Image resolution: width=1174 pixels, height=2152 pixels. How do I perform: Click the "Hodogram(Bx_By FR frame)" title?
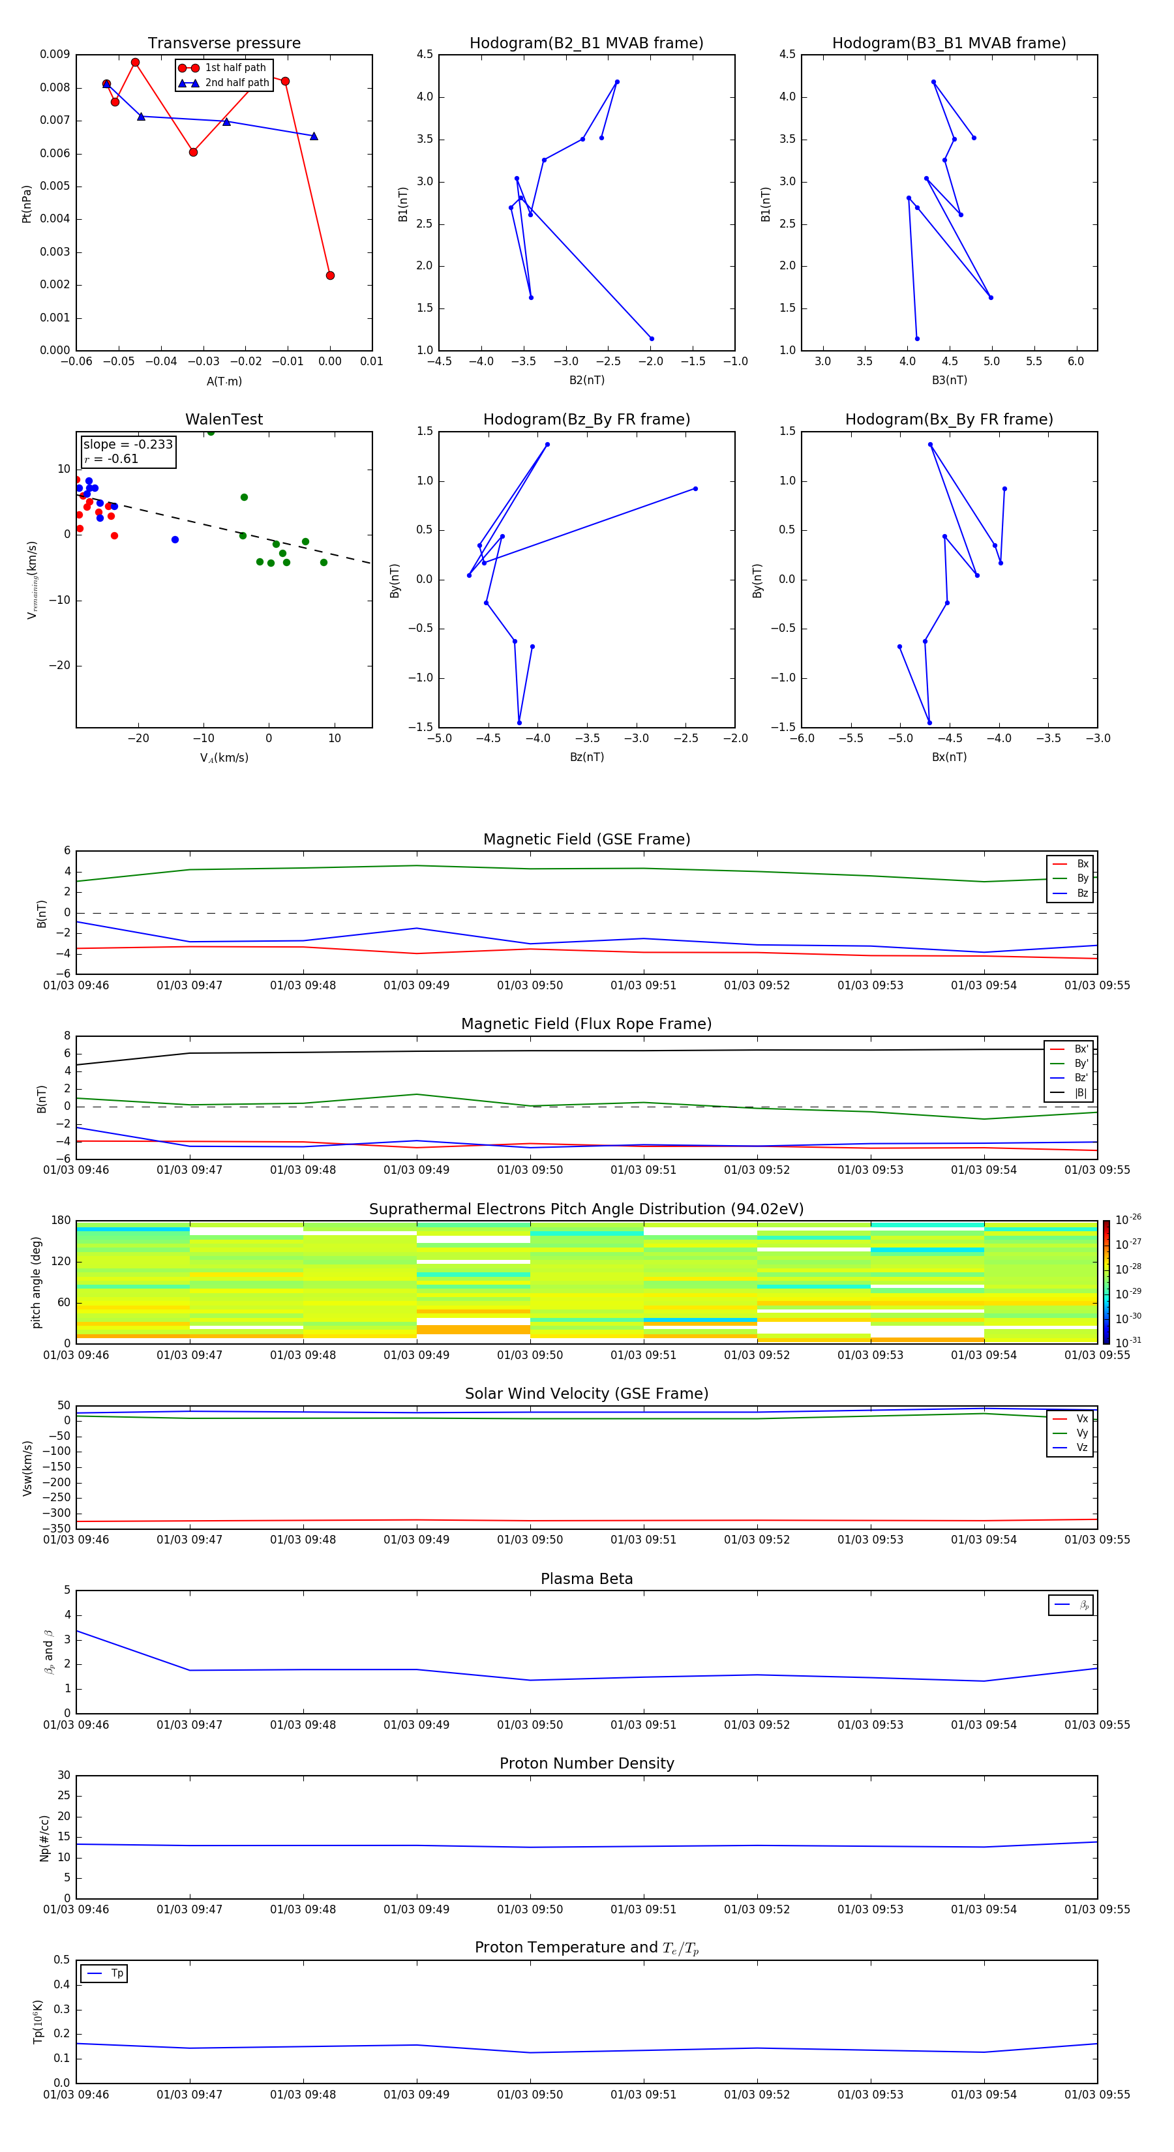pyautogui.click(x=949, y=419)
